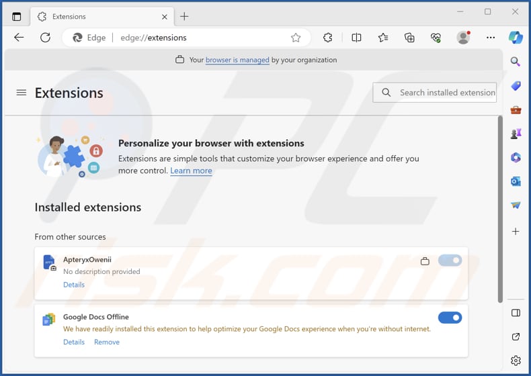531x376 pixels.
Task: Click the Google Docs Offline extension icon
Action: [49, 319]
